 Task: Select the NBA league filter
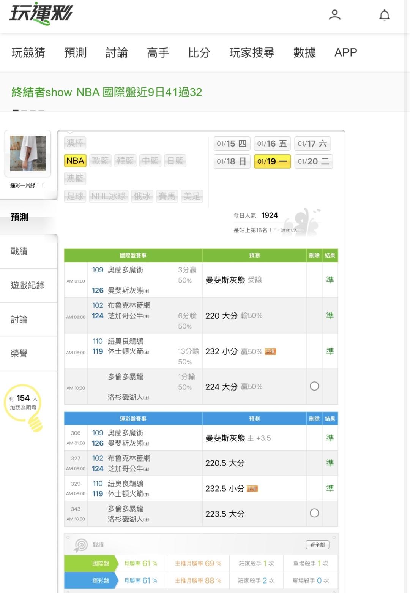tap(75, 161)
